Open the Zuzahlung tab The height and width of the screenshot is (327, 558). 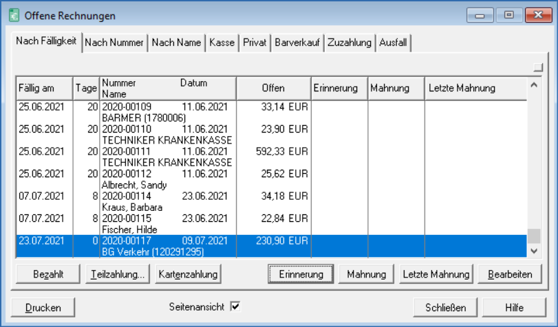tap(350, 43)
